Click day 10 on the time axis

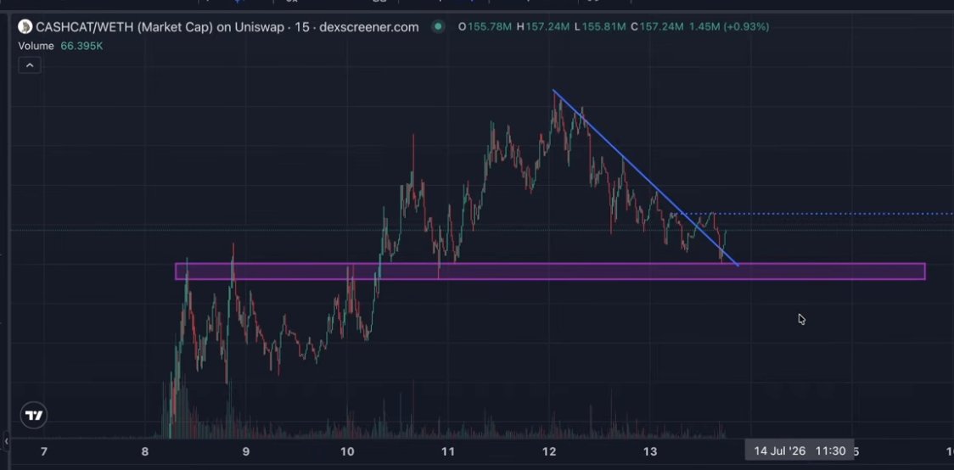click(347, 451)
